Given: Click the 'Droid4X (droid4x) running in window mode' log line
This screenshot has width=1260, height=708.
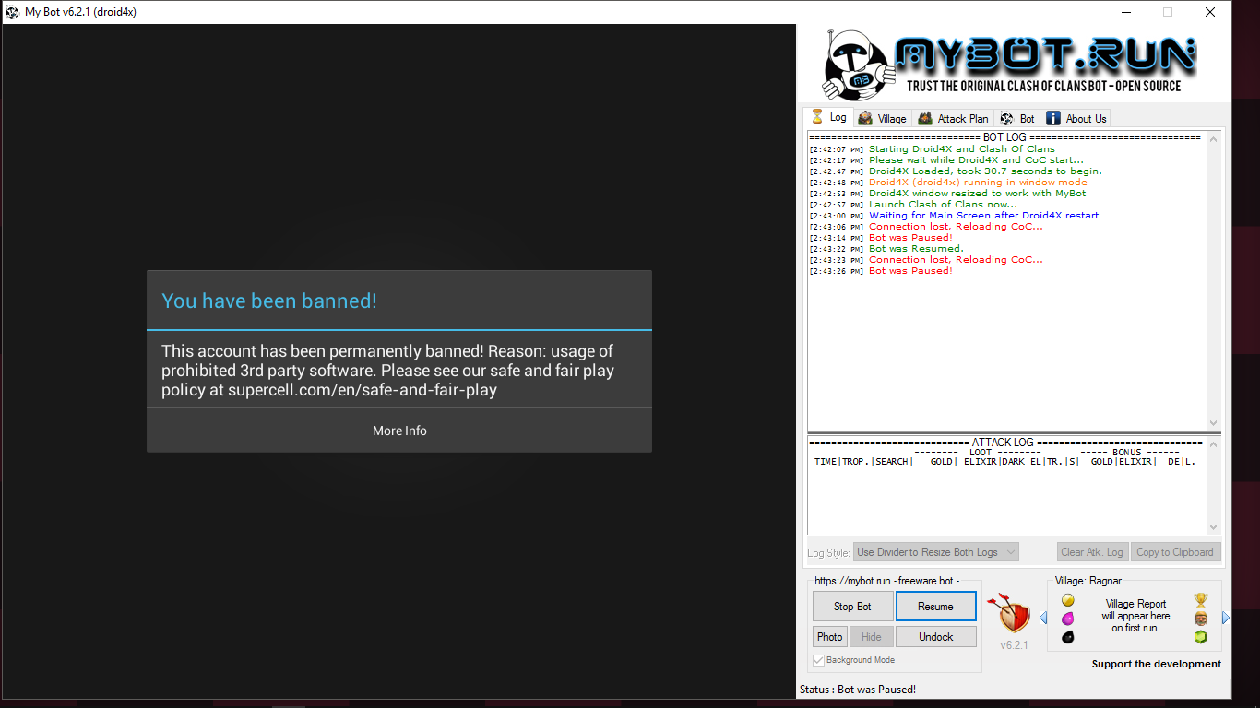Looking at the screenshot, I should coord(978,182).
